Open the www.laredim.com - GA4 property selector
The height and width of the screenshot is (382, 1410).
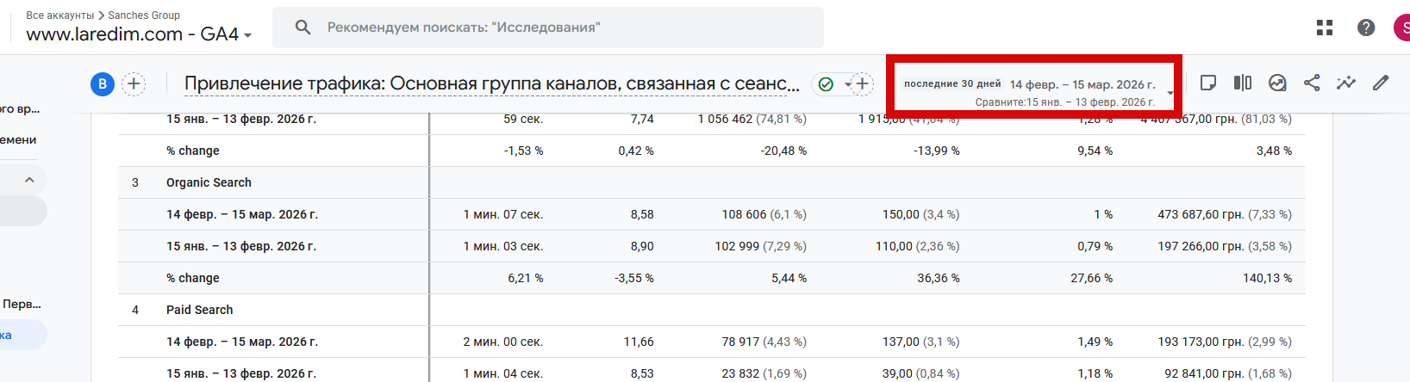click(140, 34)
